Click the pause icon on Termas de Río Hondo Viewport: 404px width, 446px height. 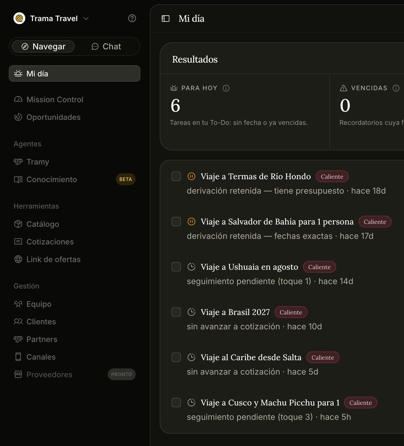coord(191,176)
